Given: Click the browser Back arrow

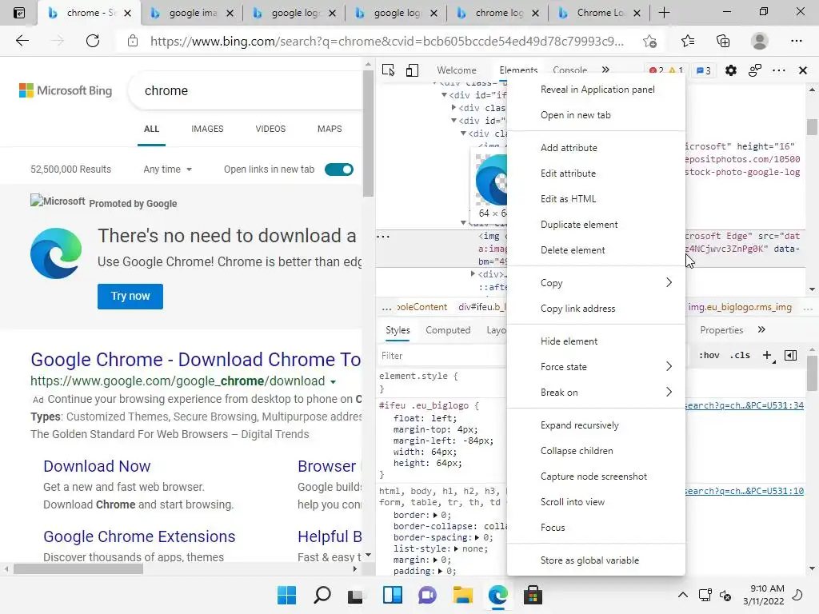Looking at the screenshot, I should [22, 41].
